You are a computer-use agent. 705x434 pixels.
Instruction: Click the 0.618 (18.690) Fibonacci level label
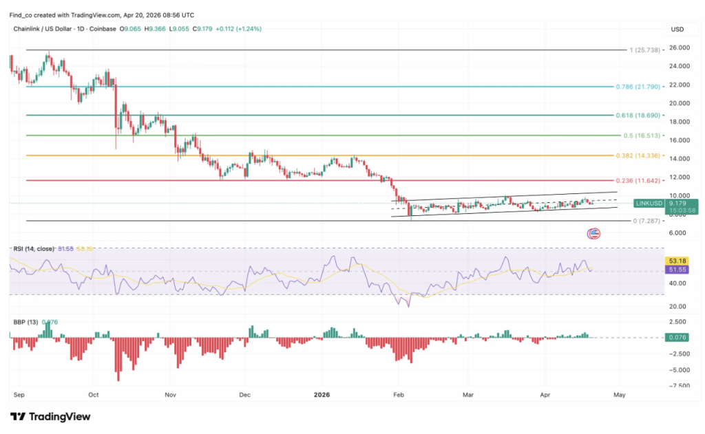(640, 116)
